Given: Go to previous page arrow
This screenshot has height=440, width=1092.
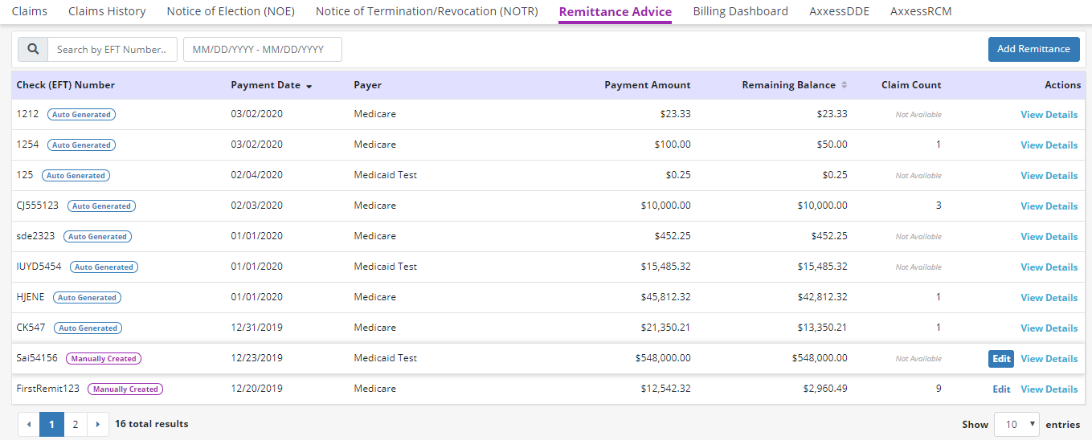Looking at the screenshot, I should 29,425.
